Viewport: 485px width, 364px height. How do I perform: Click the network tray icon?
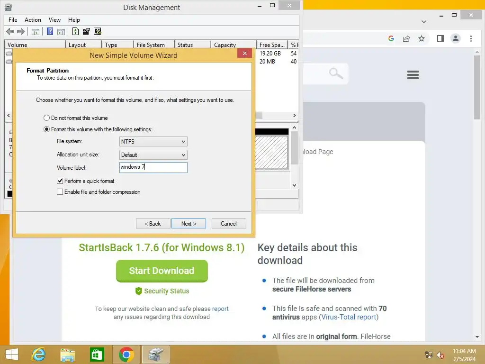click(429, 355)
